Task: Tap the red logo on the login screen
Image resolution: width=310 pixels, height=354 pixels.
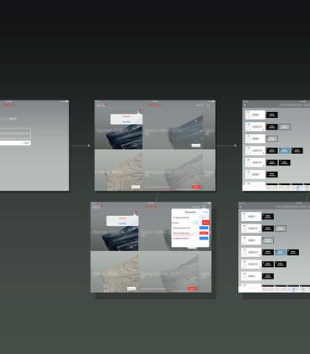Action: (8, 105)
